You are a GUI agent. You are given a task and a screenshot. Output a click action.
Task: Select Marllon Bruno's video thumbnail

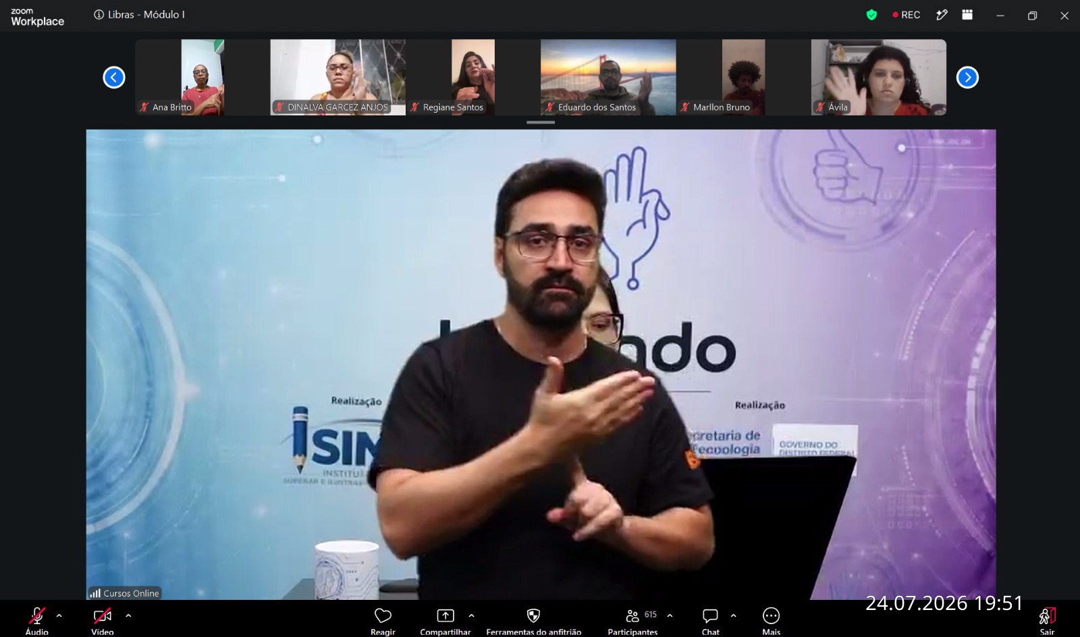pos(743,77)
